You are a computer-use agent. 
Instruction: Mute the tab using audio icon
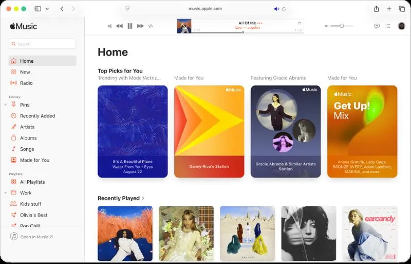point(276,9)
